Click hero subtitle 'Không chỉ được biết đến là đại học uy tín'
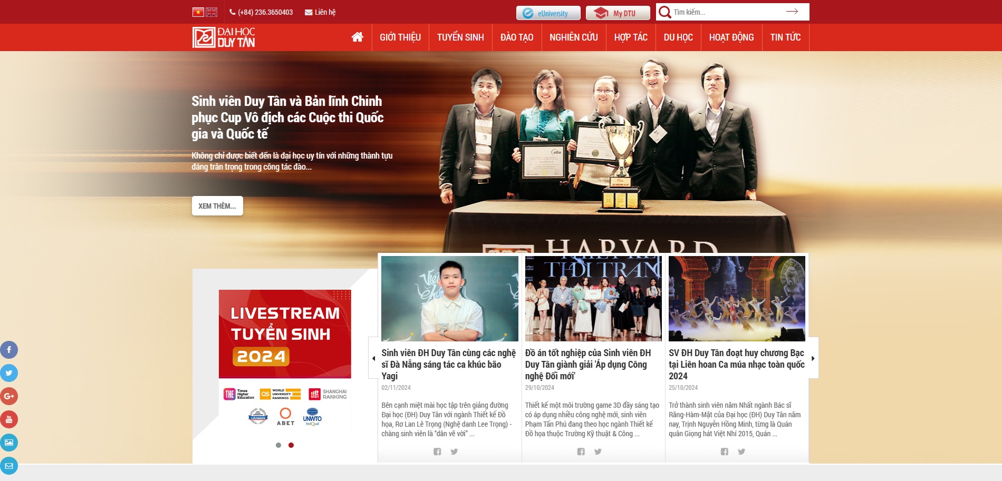This screenshot has height=481, width=1002. coord(292,161)
